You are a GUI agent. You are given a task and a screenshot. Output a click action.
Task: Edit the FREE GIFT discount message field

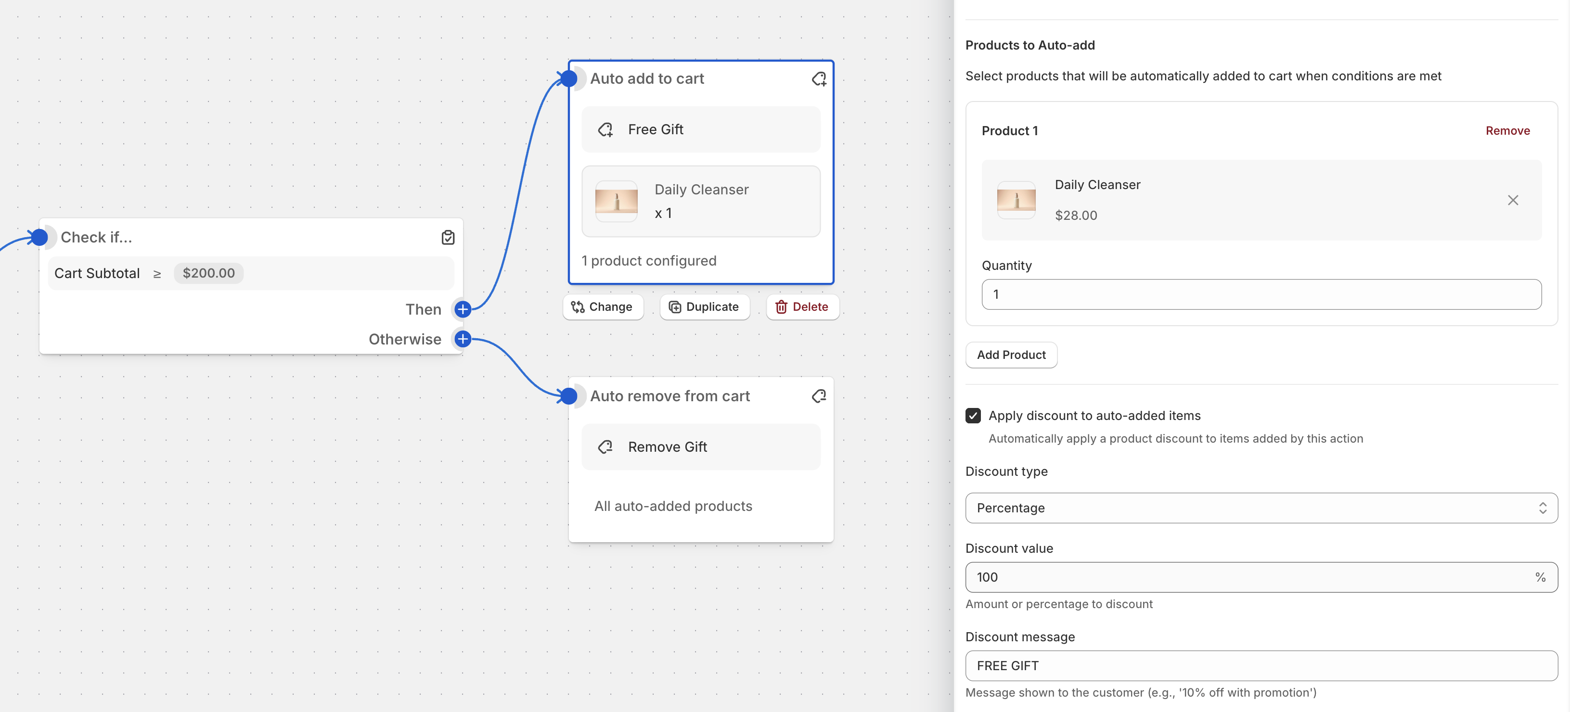click(1261, 666)
